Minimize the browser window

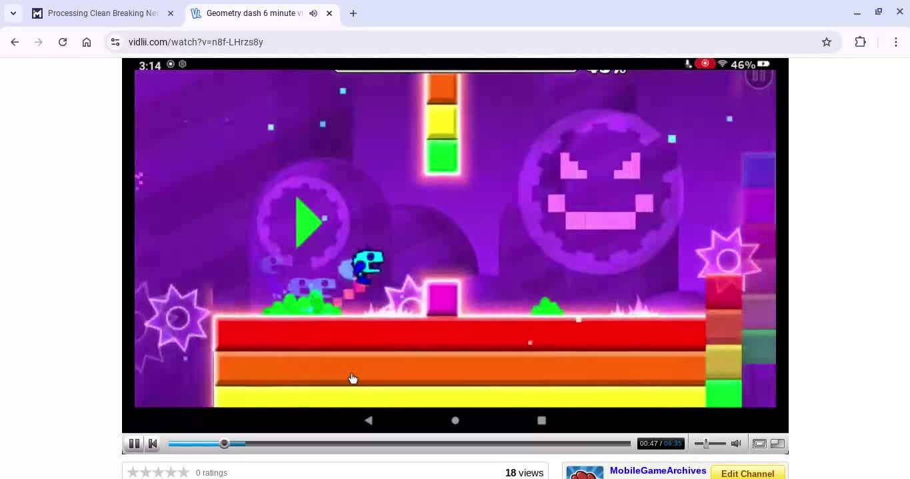[857, 12]
